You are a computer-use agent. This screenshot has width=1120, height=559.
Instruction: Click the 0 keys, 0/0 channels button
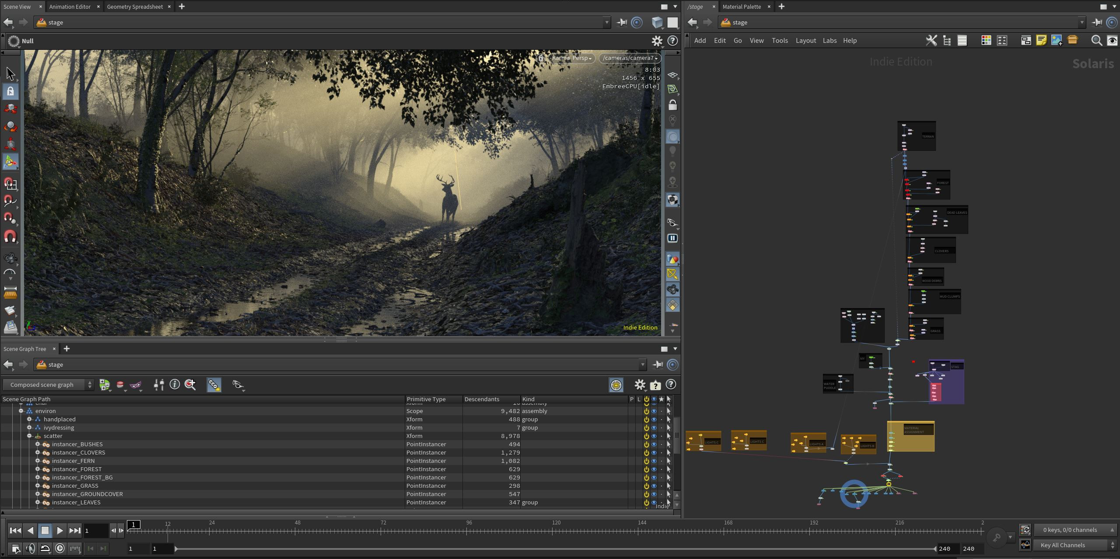[x=1075, y=530]
